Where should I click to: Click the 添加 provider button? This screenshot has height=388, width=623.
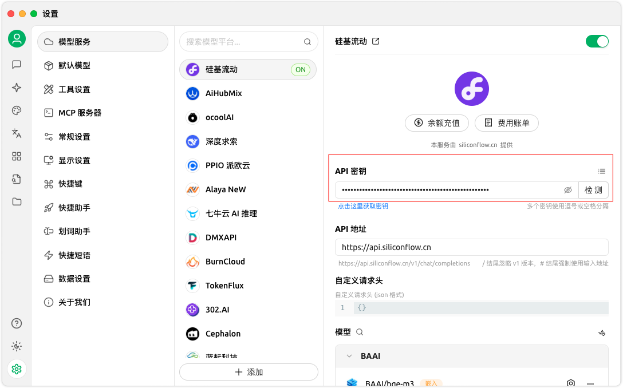tap(249, 372)
